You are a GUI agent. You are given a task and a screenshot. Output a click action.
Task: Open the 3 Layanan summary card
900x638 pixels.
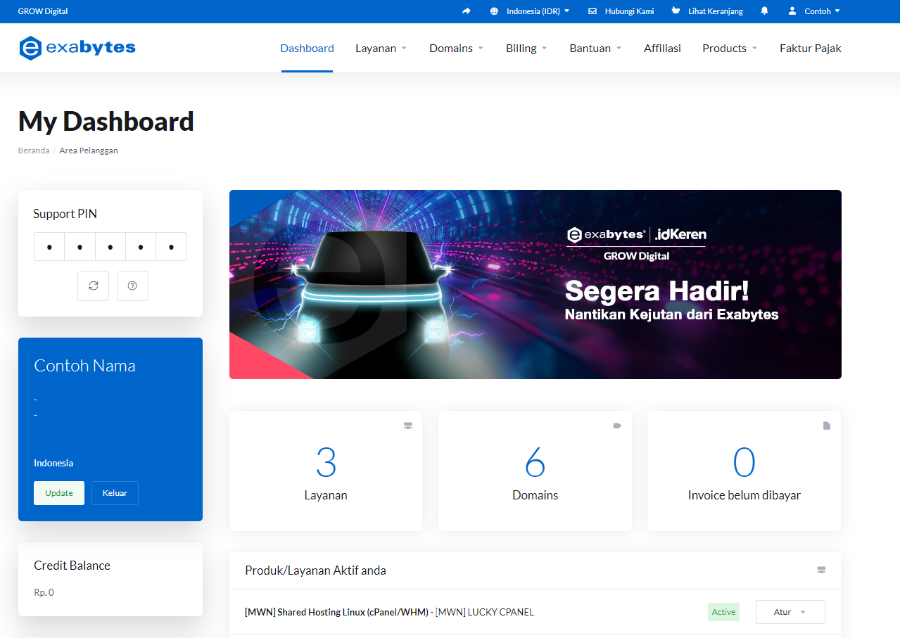pos(326,471)
